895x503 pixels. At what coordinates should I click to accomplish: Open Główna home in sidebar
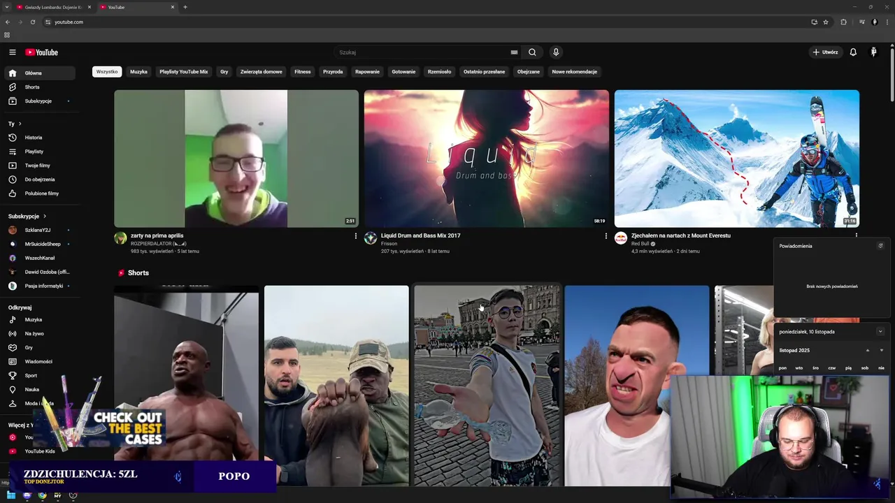coord(41,73)
